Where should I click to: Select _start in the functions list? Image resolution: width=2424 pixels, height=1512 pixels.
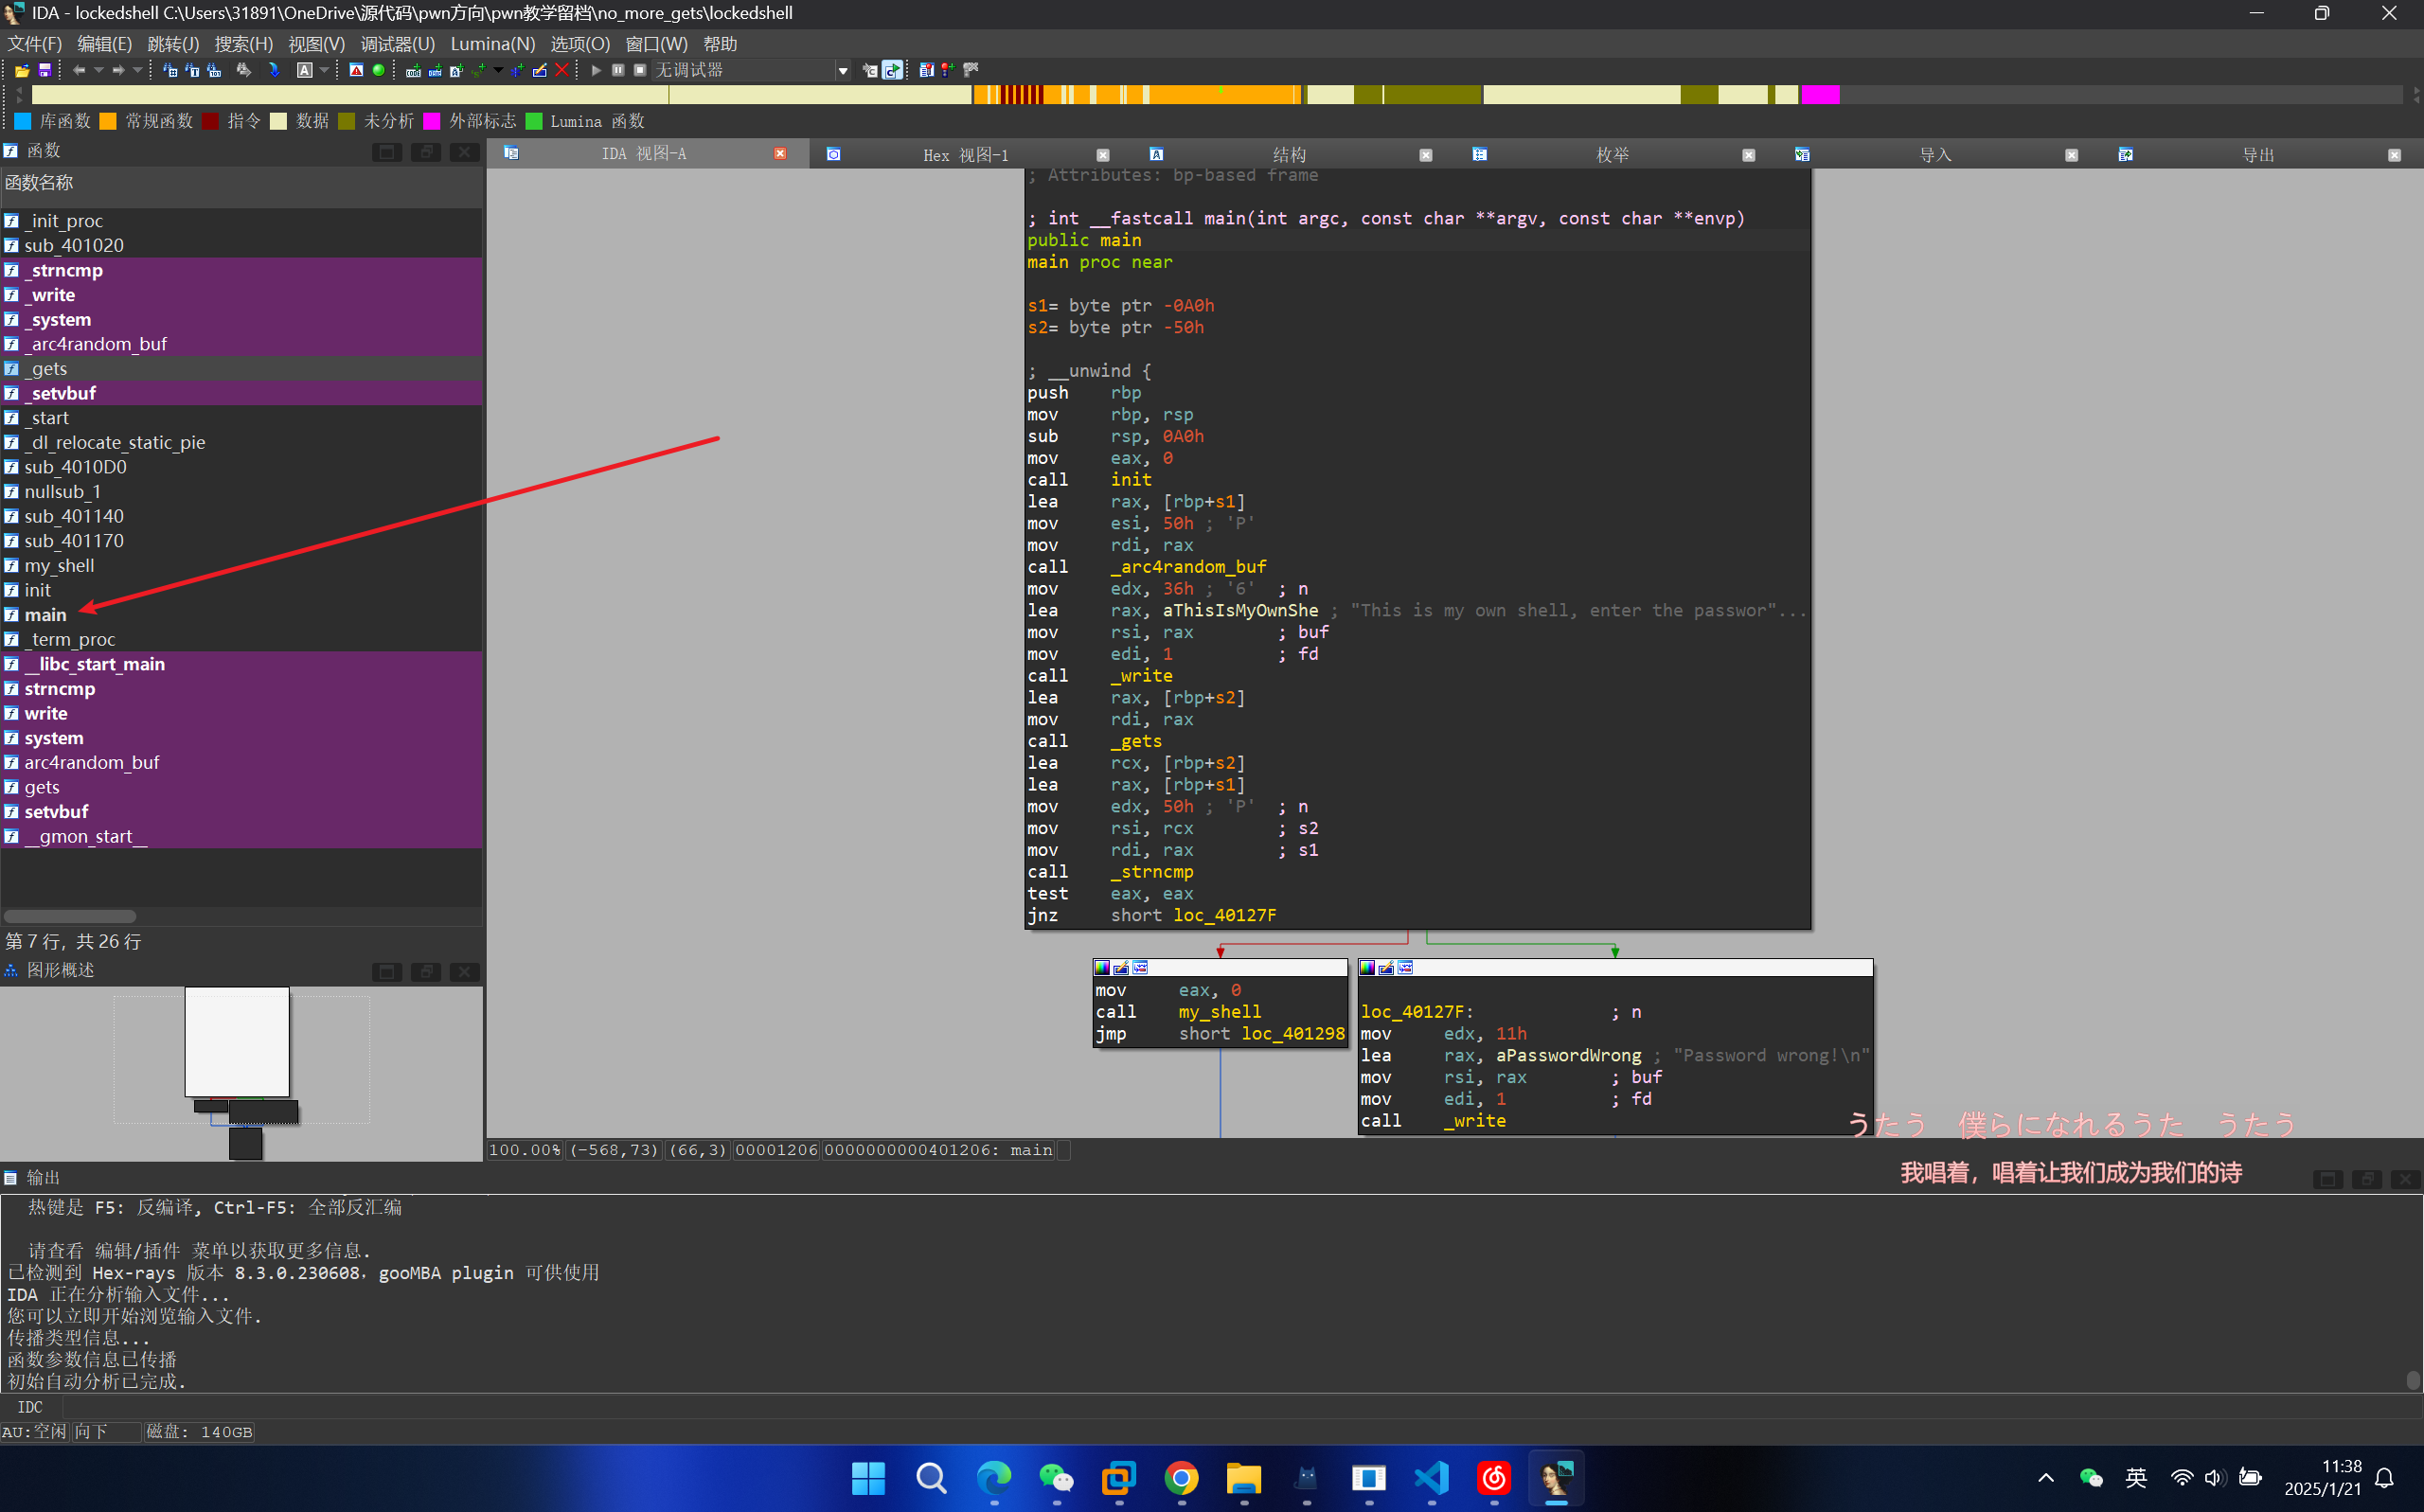point(241,418)
